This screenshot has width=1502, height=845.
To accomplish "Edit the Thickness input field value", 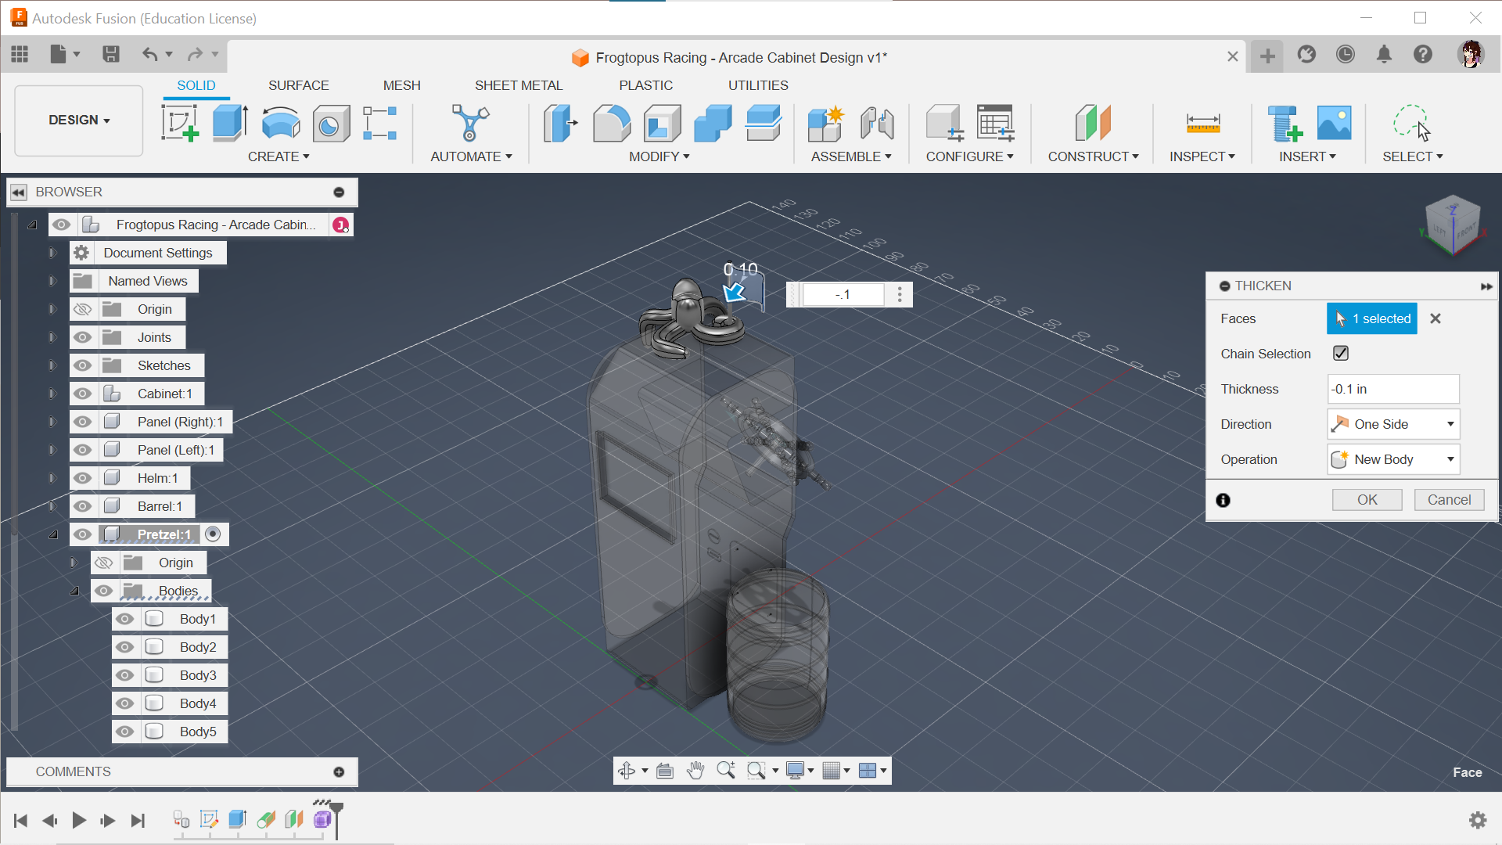I will tap(1392, 389).
